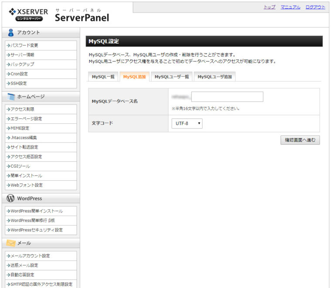Click the 文字コード label
The height and width of the screenshot is (288, 331).
(102, 123)
